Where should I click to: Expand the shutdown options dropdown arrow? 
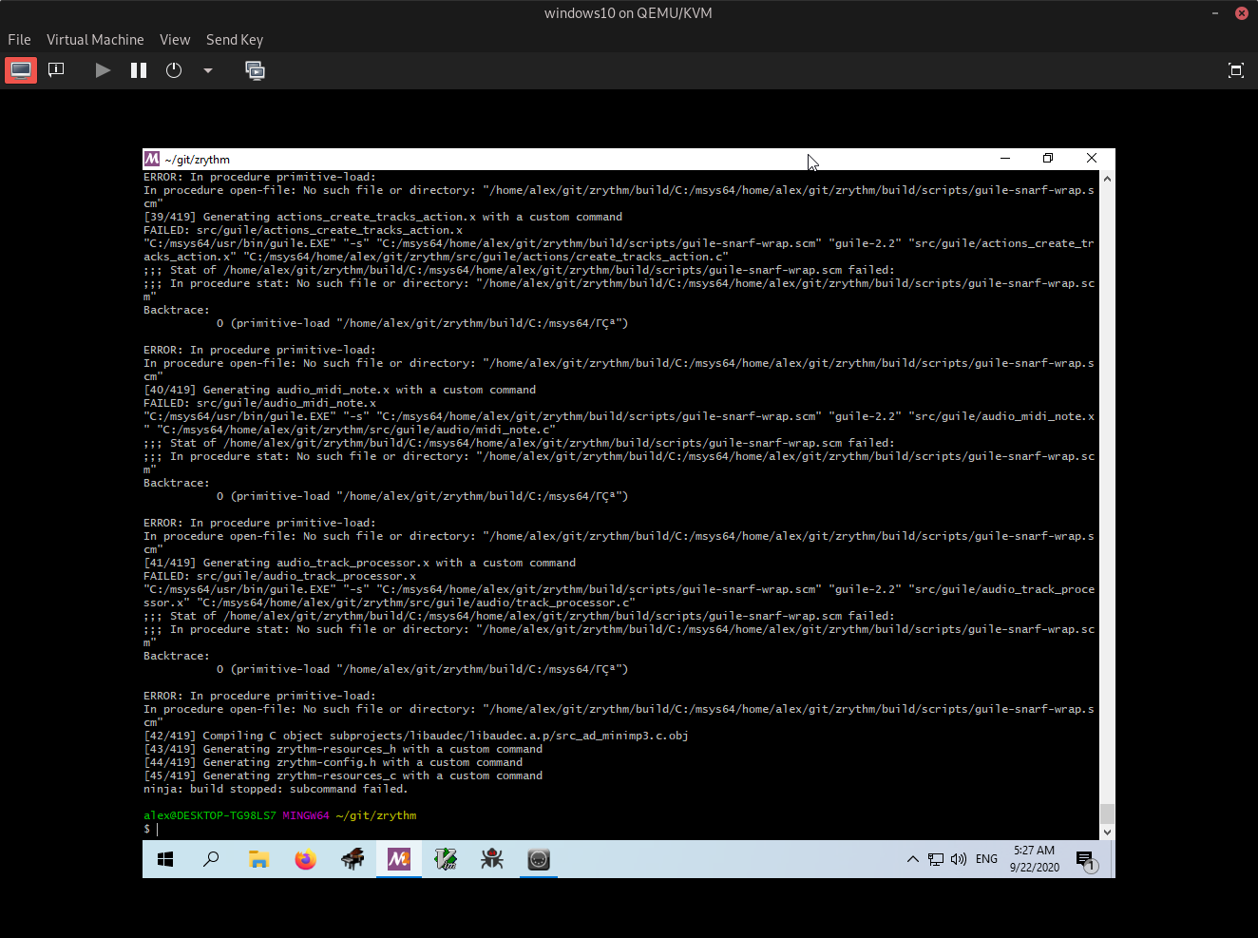click(x=208, y=70)
